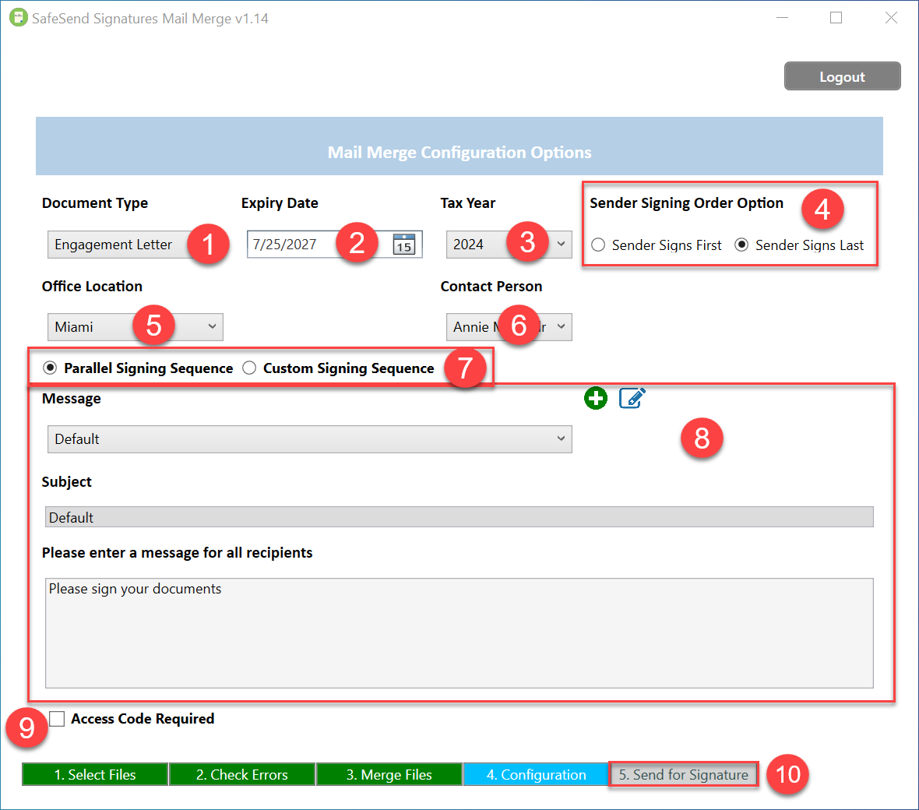Click the Document Type label
This screenshot has width=919, height=810.
coord(95,203)
